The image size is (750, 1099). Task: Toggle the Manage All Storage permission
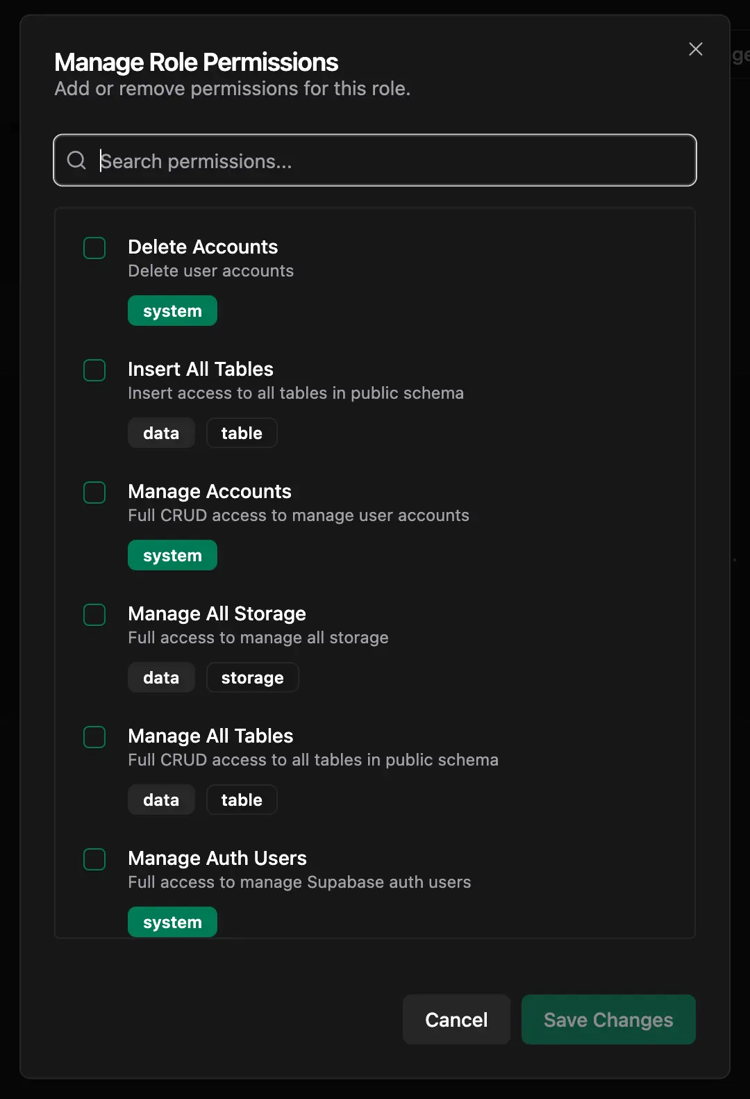[94, 615]
